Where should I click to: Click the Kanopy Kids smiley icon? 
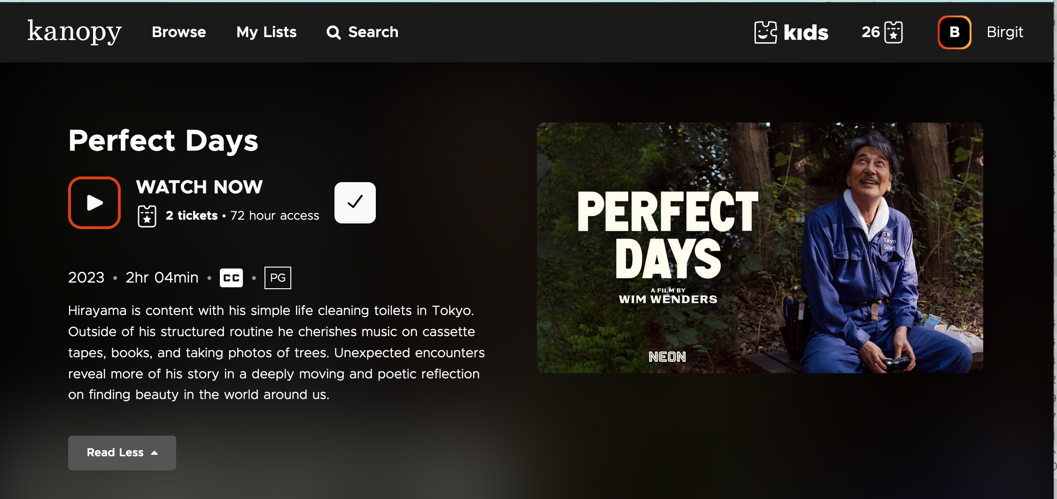pos(765,32)
